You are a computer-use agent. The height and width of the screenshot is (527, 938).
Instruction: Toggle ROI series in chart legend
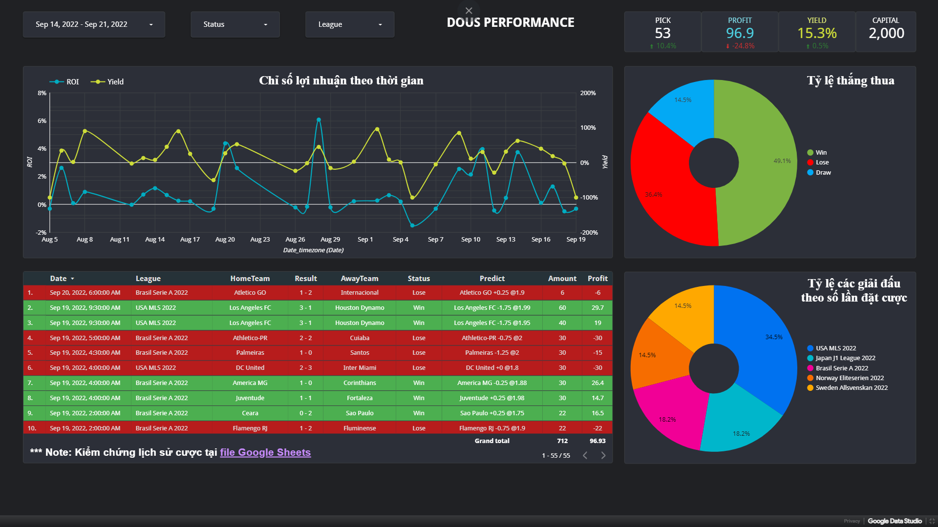tap(64, 82)
